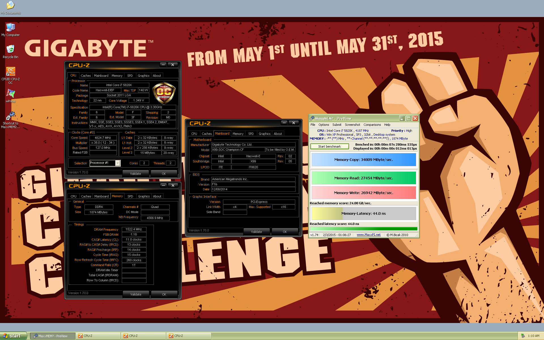Click the Gigabyte OC Motherboard logo in CPU-Z
Screen dimensions: 544x340
coord(164,93)
